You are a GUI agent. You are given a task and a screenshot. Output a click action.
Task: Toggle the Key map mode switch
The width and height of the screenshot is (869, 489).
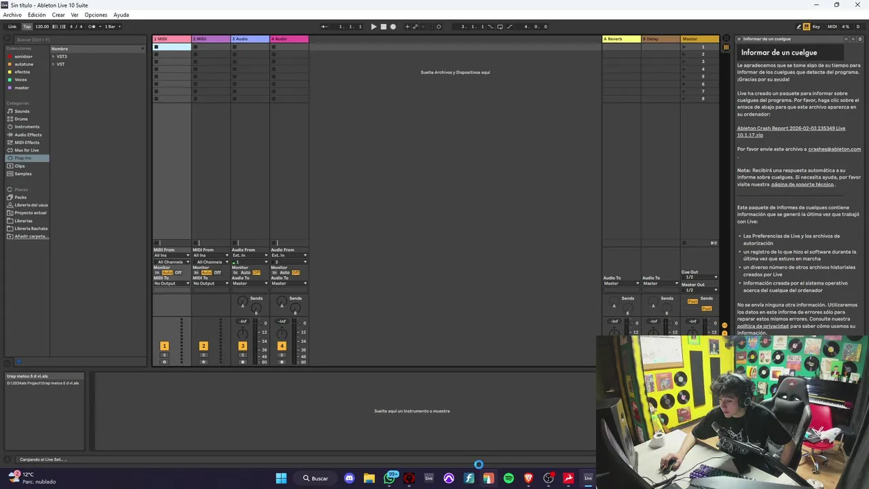pyautogui.click(x=816, y=26)
